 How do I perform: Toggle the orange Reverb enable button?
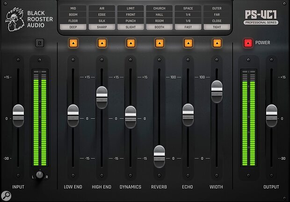[x=159, y=43]
